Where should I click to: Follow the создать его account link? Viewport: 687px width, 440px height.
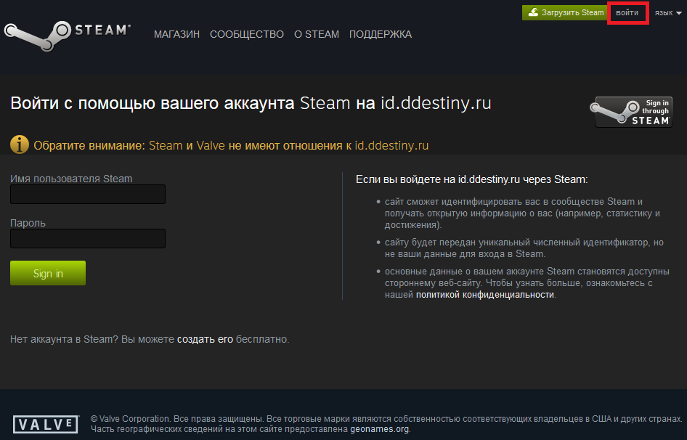tap(205, 339)
